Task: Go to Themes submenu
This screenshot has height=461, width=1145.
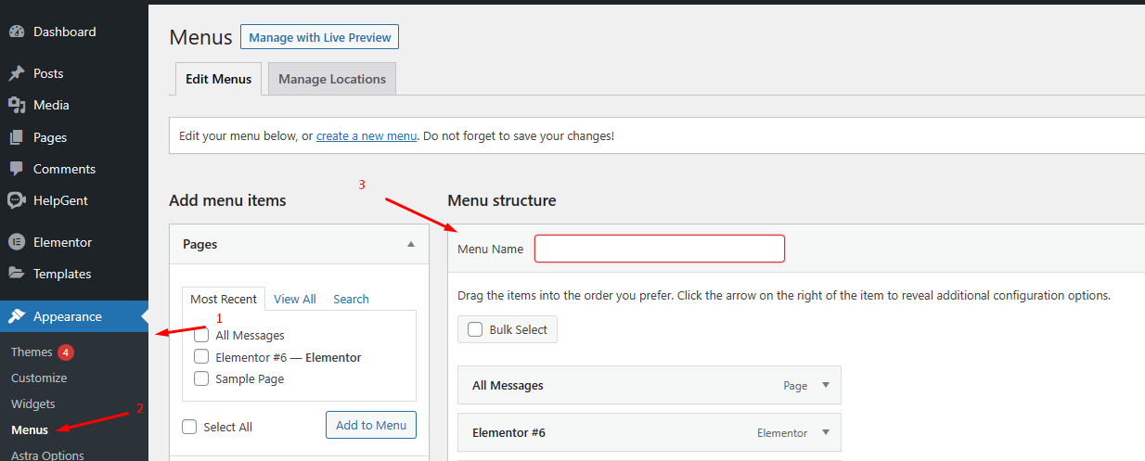Action: [x=32, y=352]
